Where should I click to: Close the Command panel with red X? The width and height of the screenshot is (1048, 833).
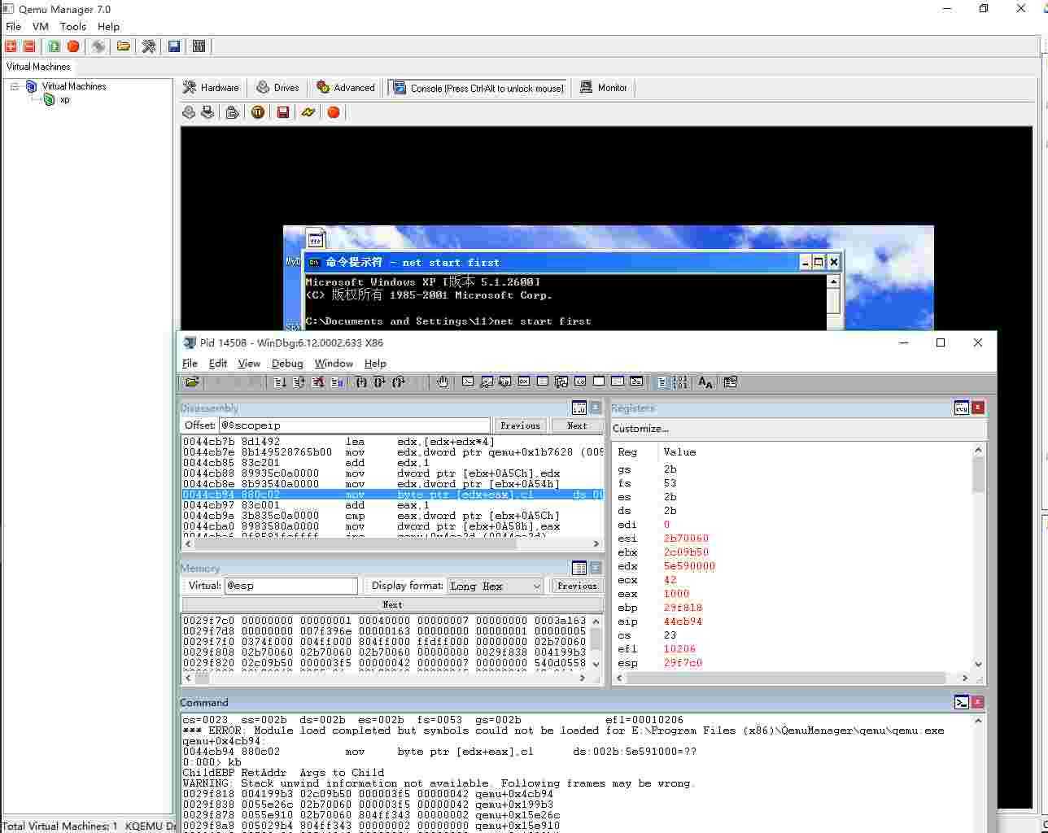click(978, 702)
